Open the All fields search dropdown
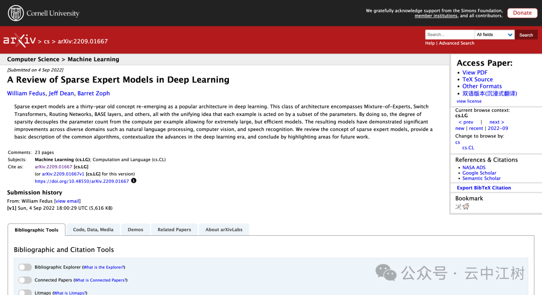Image resolution: width=542 pixels, height=295 pixels. (x=494, y=35)
